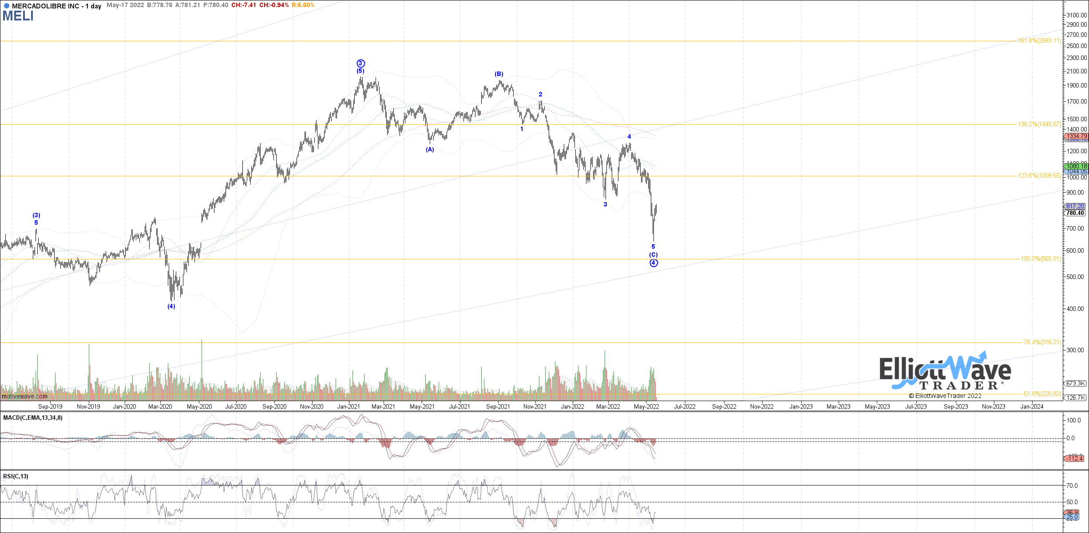Click the (B) wave label near Sep-2021

pos(499,74)
